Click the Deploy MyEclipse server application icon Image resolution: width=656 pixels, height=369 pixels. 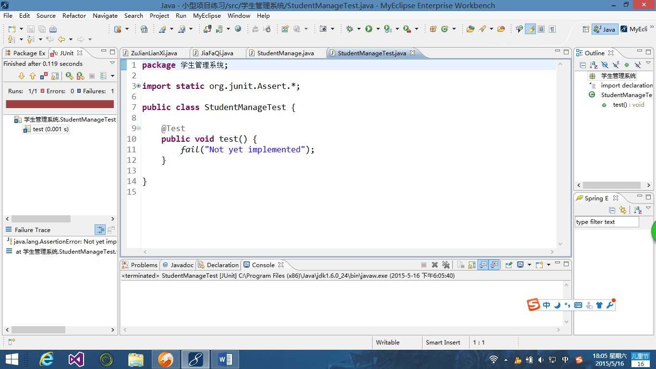click(207, 29)
